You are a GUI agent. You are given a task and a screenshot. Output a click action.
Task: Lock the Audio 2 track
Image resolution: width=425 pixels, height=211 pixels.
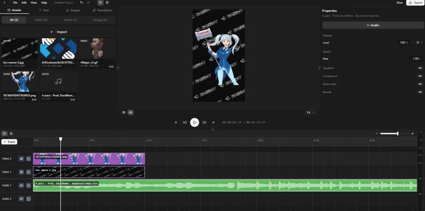pos(29,199)
